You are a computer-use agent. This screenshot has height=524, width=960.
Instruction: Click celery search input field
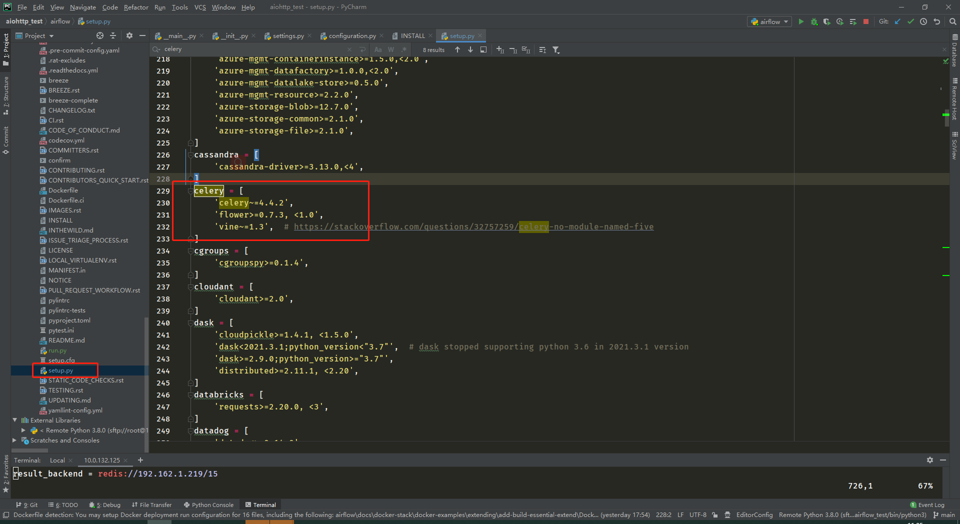tap(255, 49)
